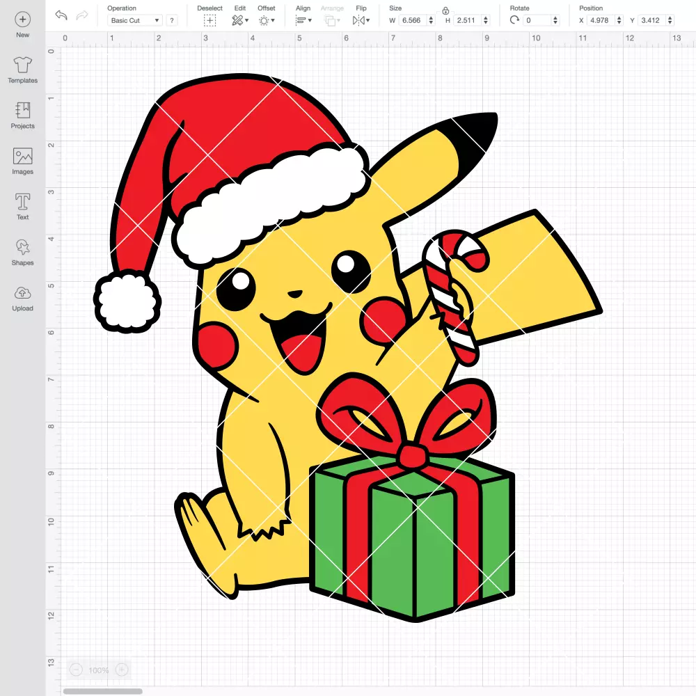Click the Rotate icon
Viewport: 696px width, 696px height.
[x=514, y=20]
